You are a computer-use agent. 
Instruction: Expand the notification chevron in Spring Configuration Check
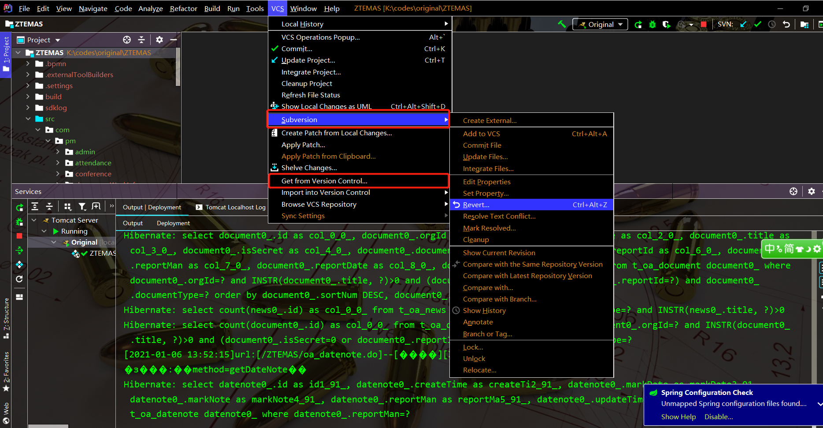819,404
